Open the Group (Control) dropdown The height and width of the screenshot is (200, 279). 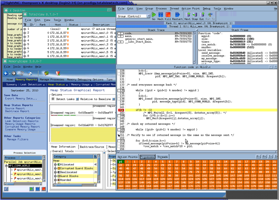[x=148, y=16]
